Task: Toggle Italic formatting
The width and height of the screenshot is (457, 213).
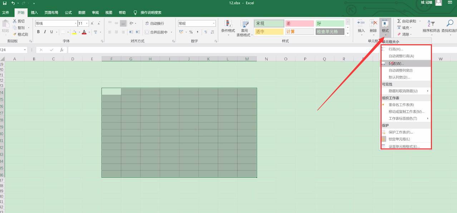Action: point(45,32)
